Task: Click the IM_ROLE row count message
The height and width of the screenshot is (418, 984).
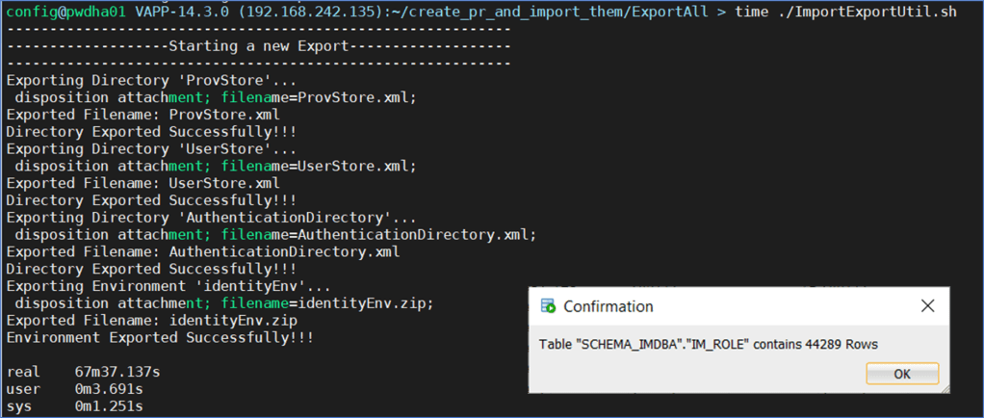Action: [x=708, y=344]
